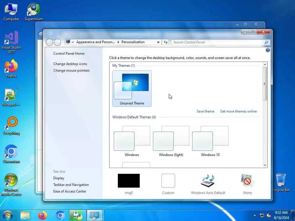Click the search magnifier icon
This screenshot has width=295, height=221.
tap(266, 42)
